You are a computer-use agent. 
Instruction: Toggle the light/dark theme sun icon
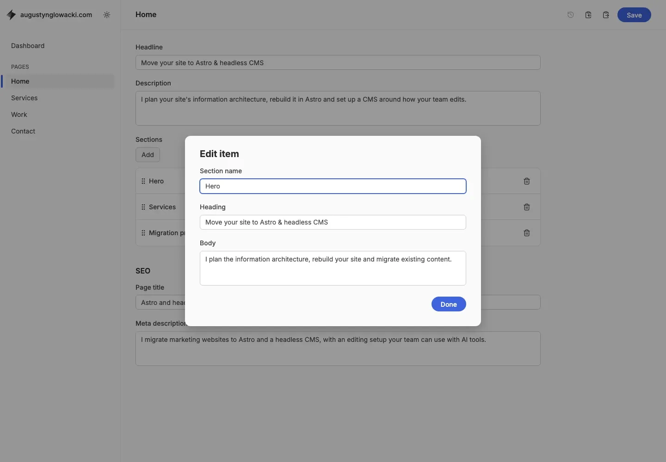[x=107, y=15]
